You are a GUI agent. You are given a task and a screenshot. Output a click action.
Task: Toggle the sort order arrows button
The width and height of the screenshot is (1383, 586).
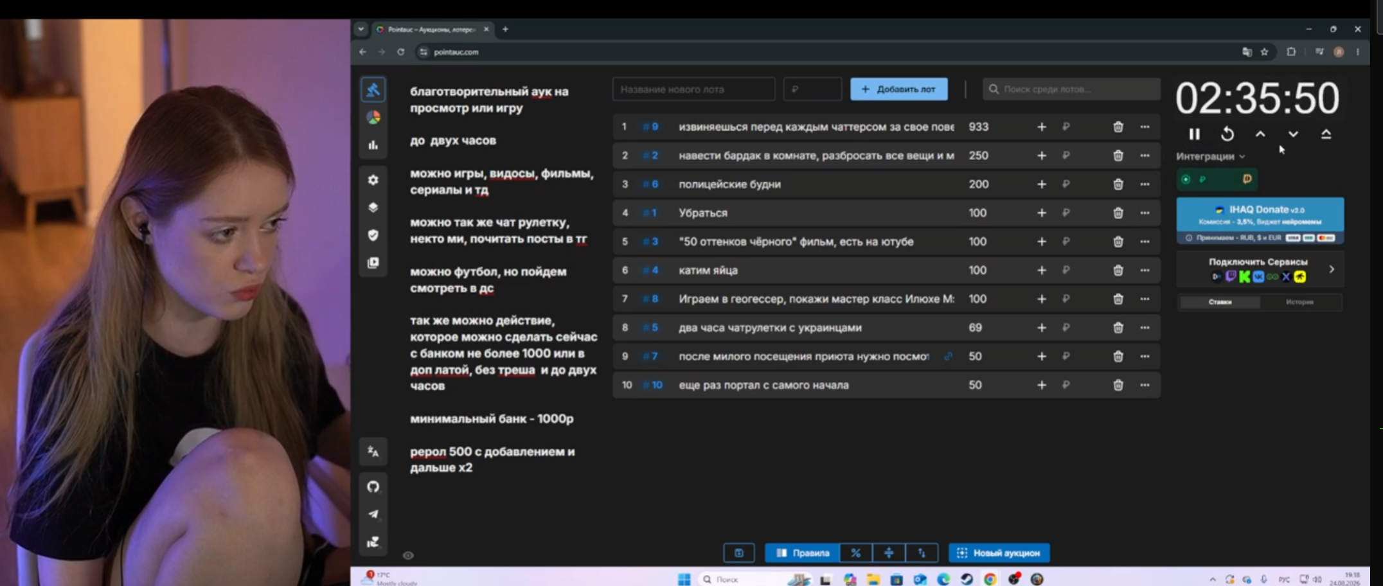click(x=922, y=553)
